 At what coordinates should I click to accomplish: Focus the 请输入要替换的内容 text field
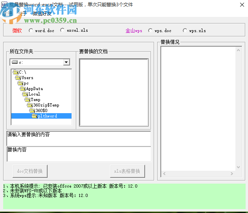pyautogui.click(x=79, y=139)
